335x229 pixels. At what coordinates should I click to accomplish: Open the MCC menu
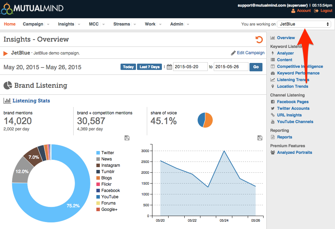tap(94, 24)
